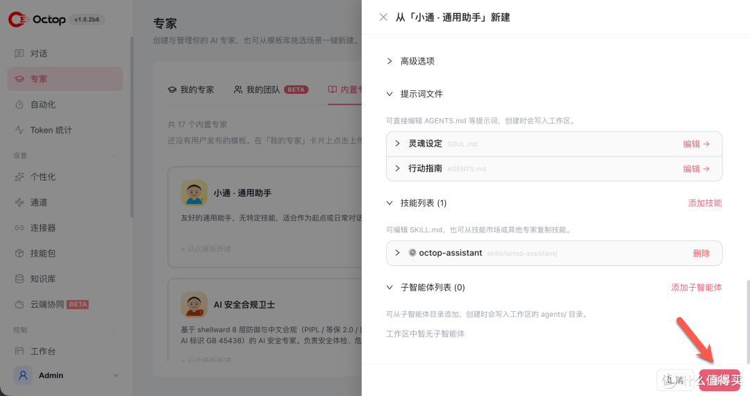Click the 云端协同 cloud icon
This screenshot has width=750, height=396.
[x=19, y=304]
